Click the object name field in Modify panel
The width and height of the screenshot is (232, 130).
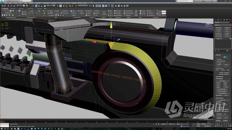(222, 22)
